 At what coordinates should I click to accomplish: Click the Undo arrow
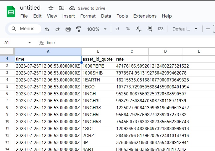(47, 29)
